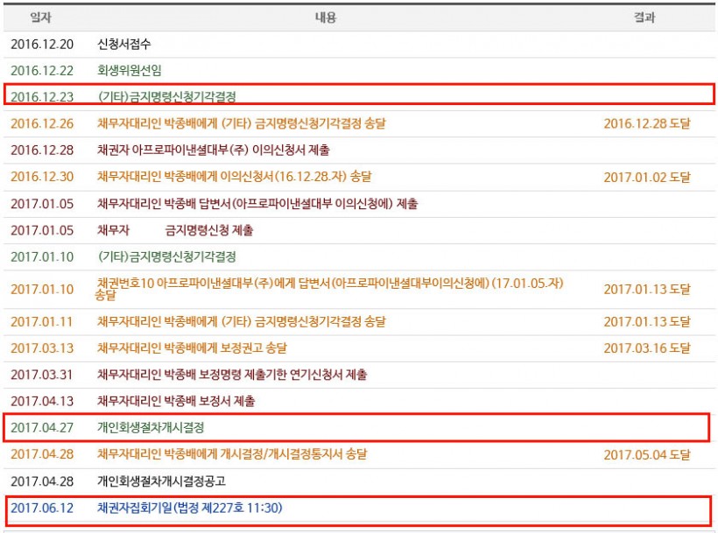Click the 회생위원선임 entry
Image resolution: width=718 pixels, height=533 pixels.
click(x=130, y=71)
